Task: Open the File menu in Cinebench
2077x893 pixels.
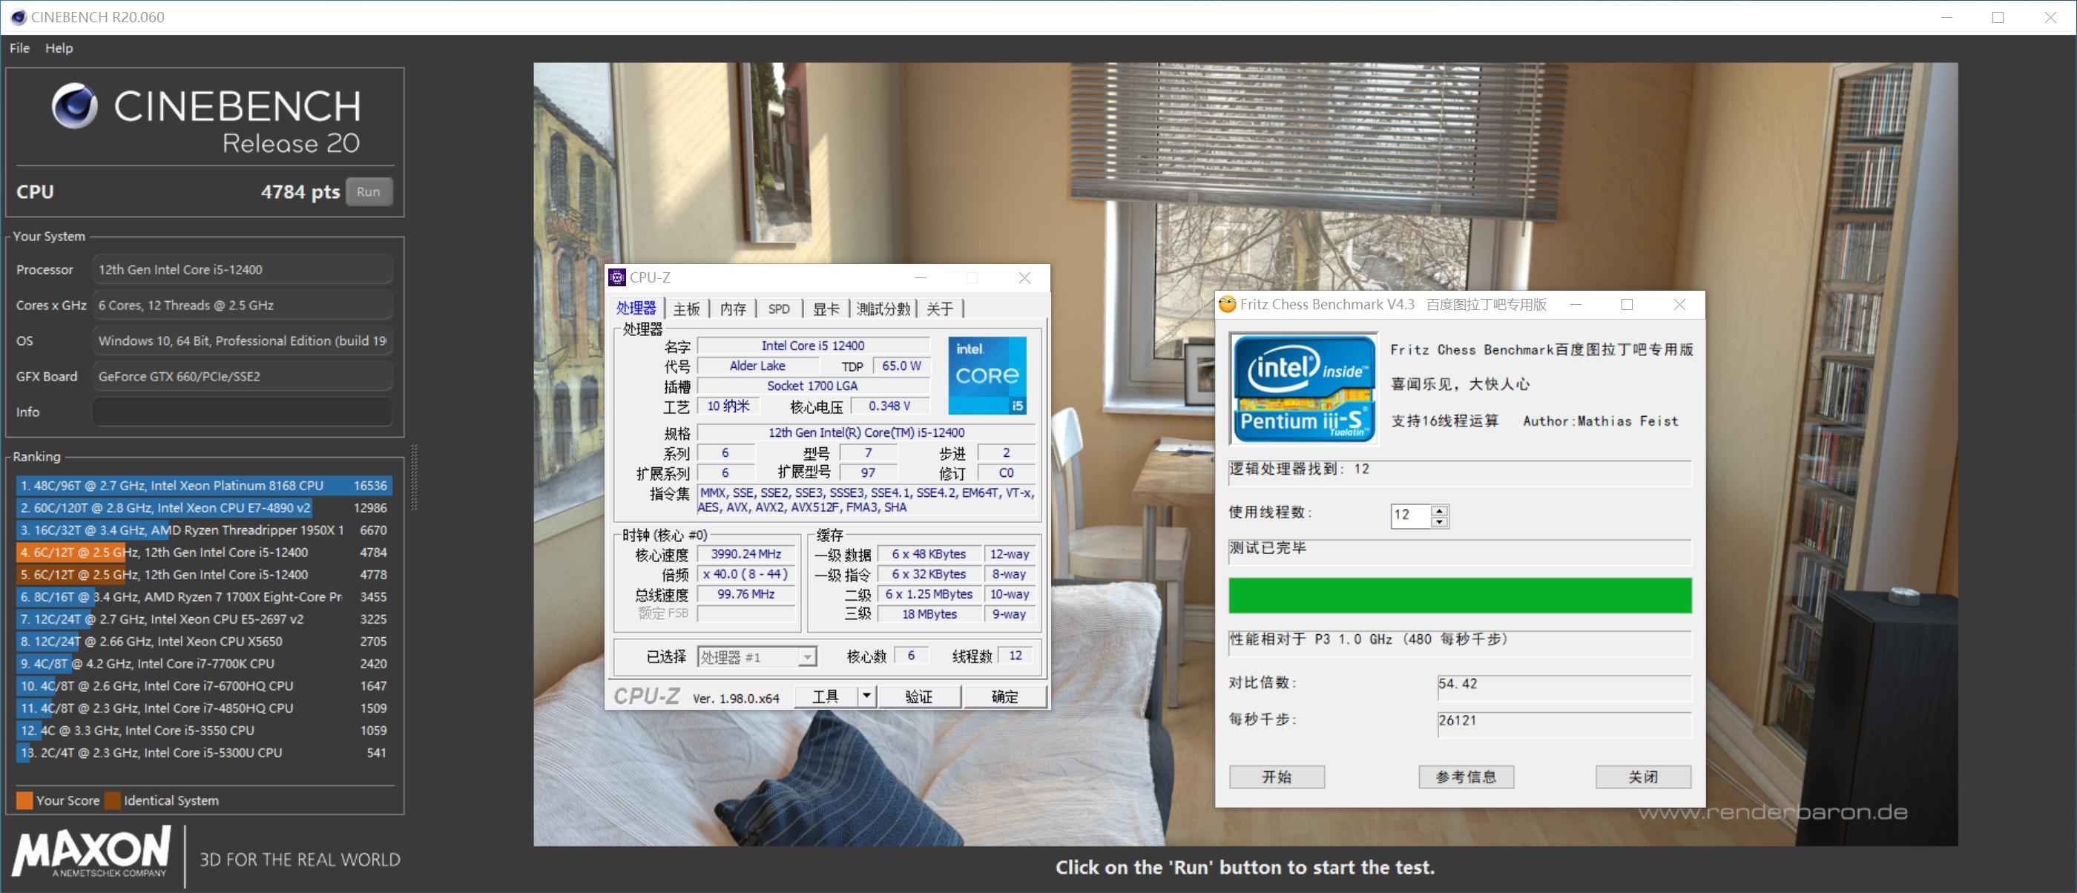Action: click(18, 47)
